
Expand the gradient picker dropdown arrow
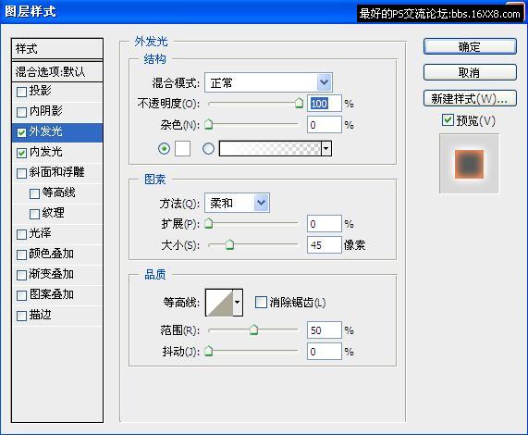click(x=326, y=149)
